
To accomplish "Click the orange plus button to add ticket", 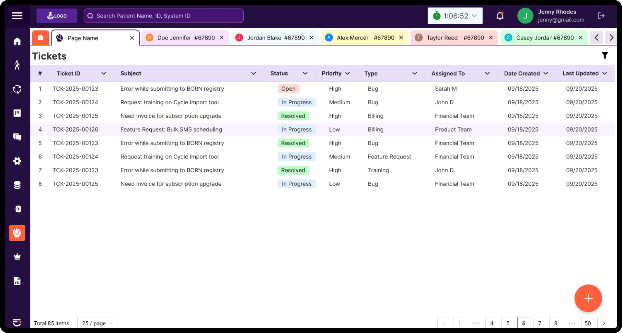I will [588, 298].
